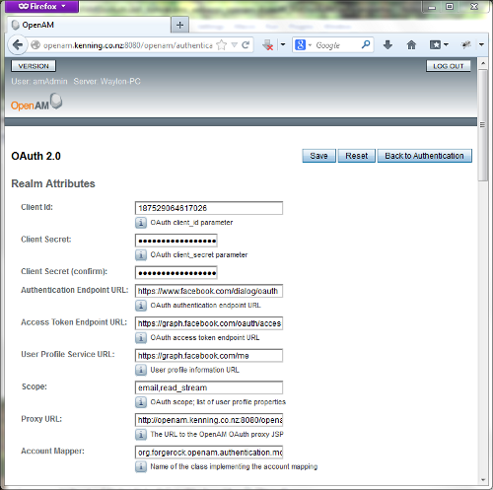Minimize the Firefox window
The width and height of the screenshot is (493, 490).
coord(432,7)
